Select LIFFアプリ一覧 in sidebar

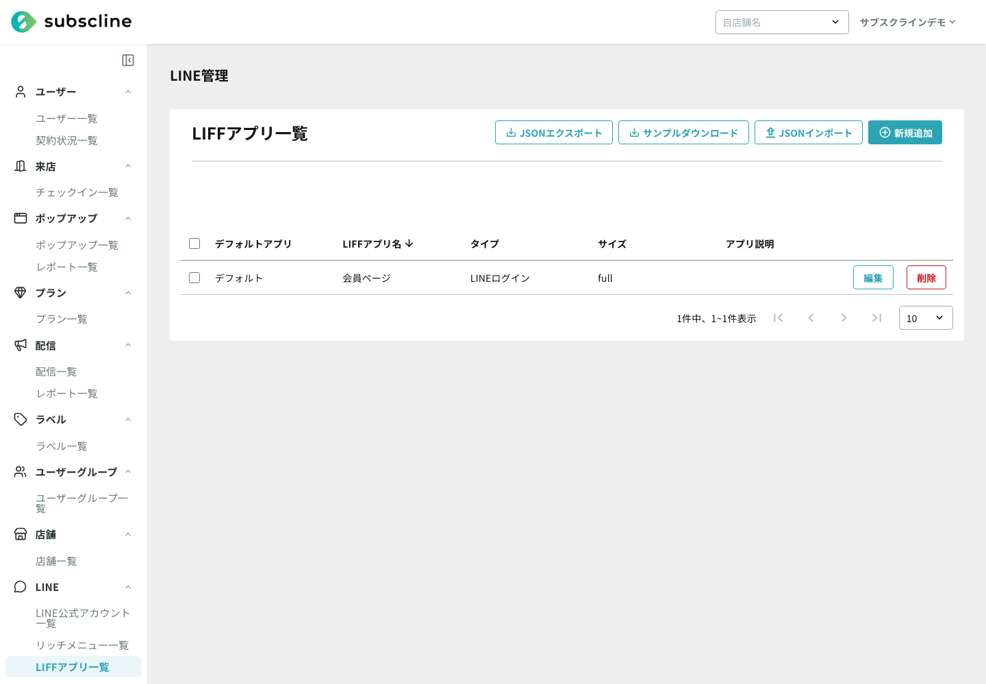73,667
